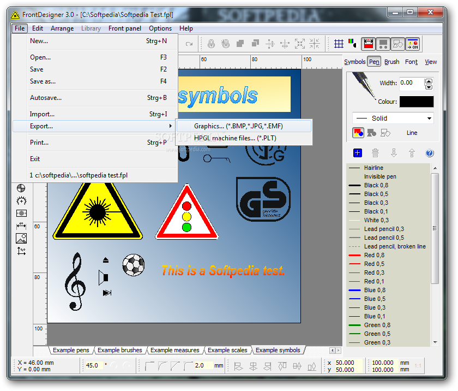Select Import... menu entry
Image resolution: width=458 pixels, height=391 pixels.
coord(95,114)
